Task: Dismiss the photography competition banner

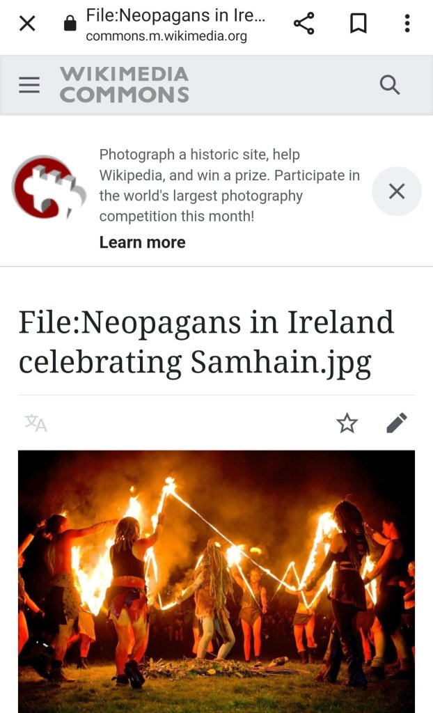Action: (x=397, y=191)
